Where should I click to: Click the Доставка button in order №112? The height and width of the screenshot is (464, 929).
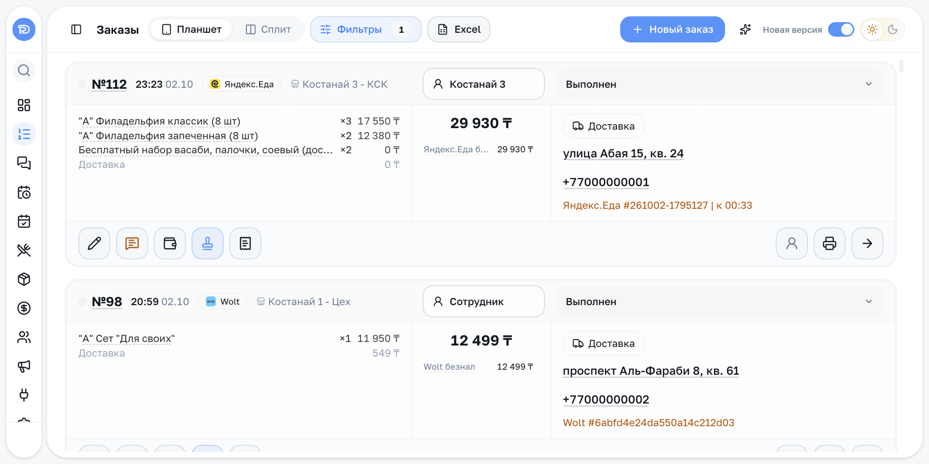tap(603, 126)
